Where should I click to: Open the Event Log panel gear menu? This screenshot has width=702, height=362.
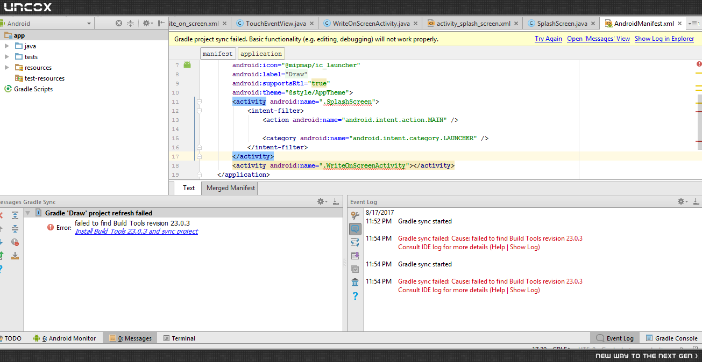pyautogui.click(x=683, y=201)
